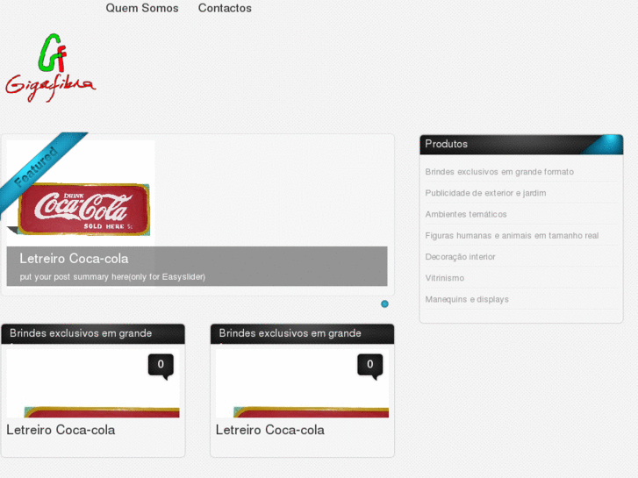Open first card's Letreiro Coca-cola title
The height and width of the screenshot is (478, 638).
click(61, 430)
